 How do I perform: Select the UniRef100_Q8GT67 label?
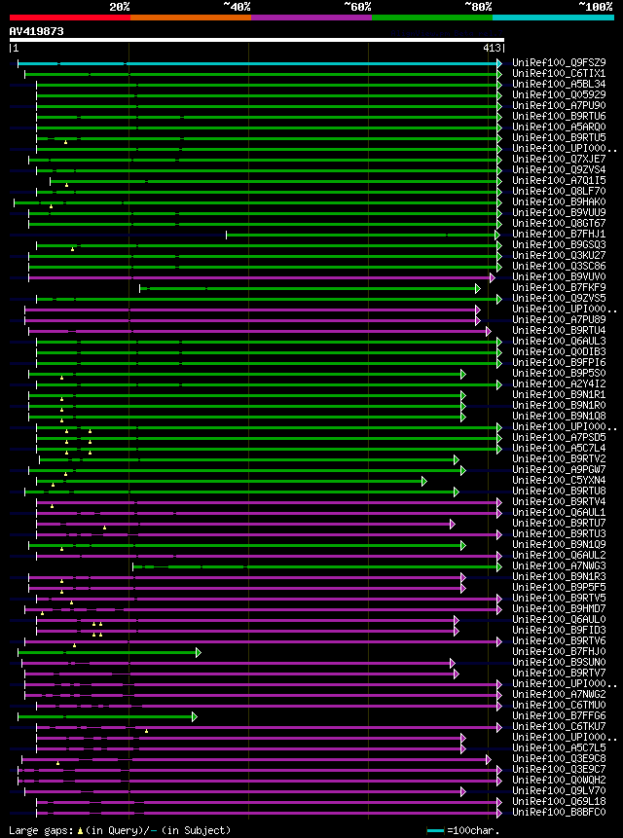(x=559, y=224)
